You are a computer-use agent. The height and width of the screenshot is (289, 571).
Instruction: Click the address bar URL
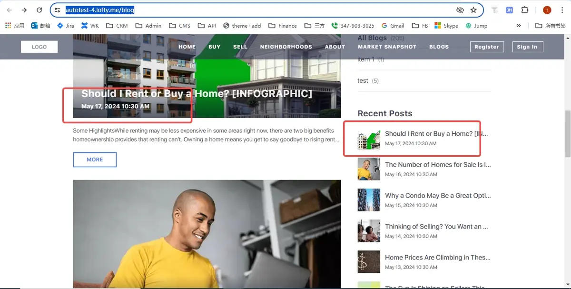tap(100, 10)
